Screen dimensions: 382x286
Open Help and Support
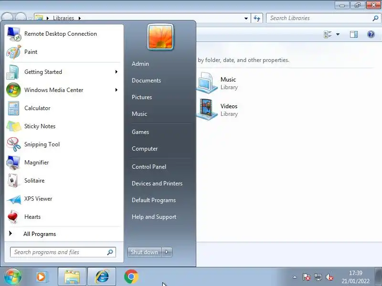[x=154, y=217]
